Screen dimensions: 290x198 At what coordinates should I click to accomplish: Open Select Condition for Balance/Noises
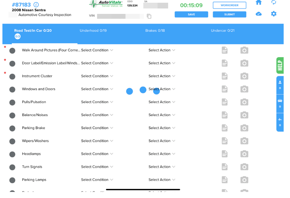[x=97, y=115]
